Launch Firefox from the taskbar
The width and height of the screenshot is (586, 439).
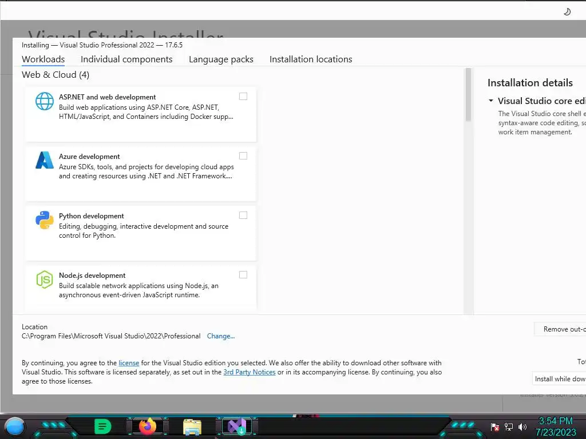(x=147, y=426)
